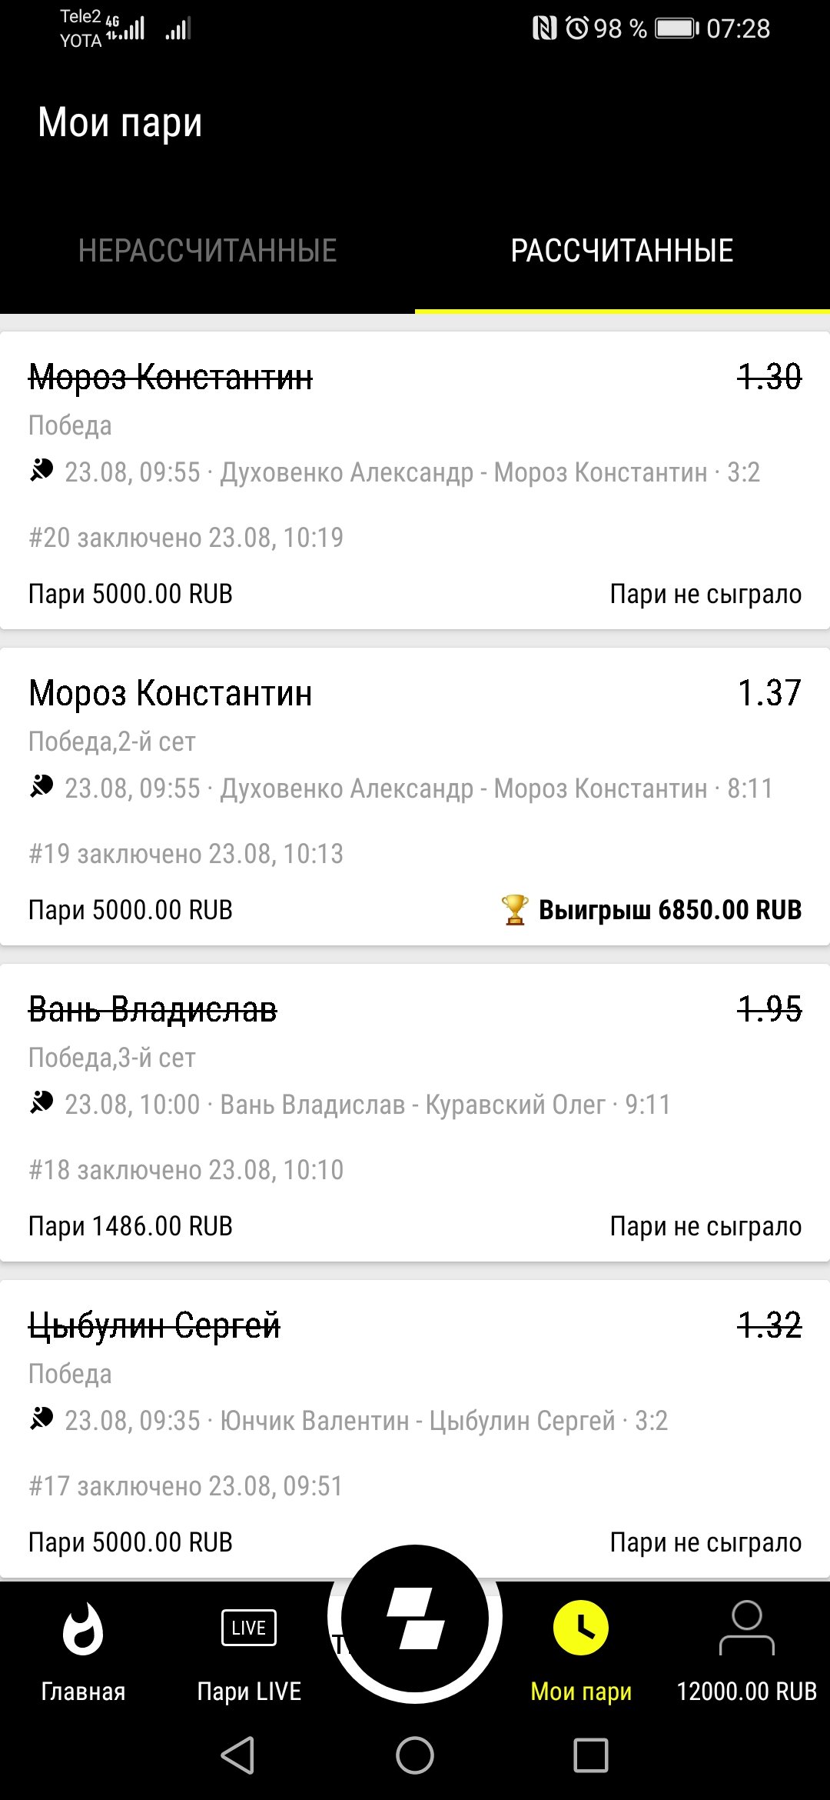Open the profile icon with 12000.00 RUB
830x1800 pixels.
[746, 1628]
